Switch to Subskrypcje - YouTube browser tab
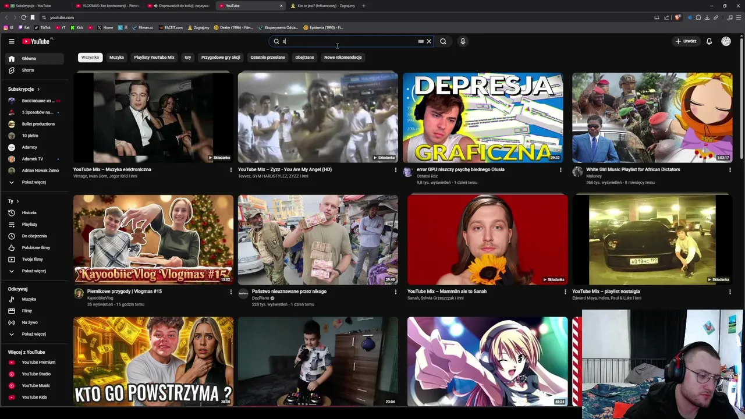The width and height of the screenshot is (745, 419). click(x=36, y=6)
